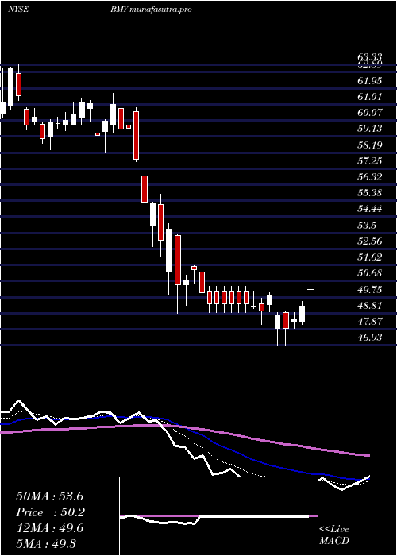Select the 55.38 price level label
Viewport: 397px width, 556px height.
tap(370, 193)
